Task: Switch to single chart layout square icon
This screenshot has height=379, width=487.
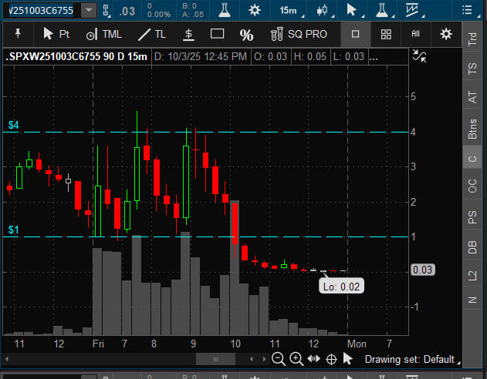Action: tap(355, 34)
